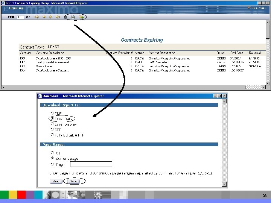Select Current page range option
271x203 pixels.
click(x=52, y=158)
